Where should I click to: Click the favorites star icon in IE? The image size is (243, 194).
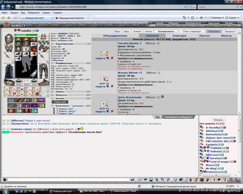click(x=3, y=18)
